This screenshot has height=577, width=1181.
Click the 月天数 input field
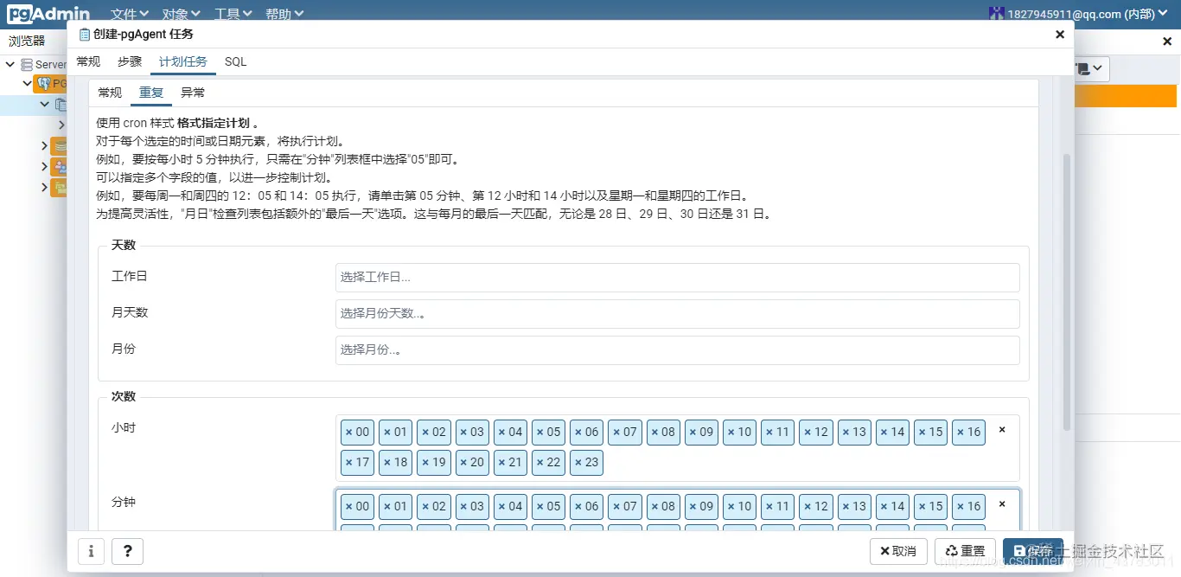coord(678,313)
